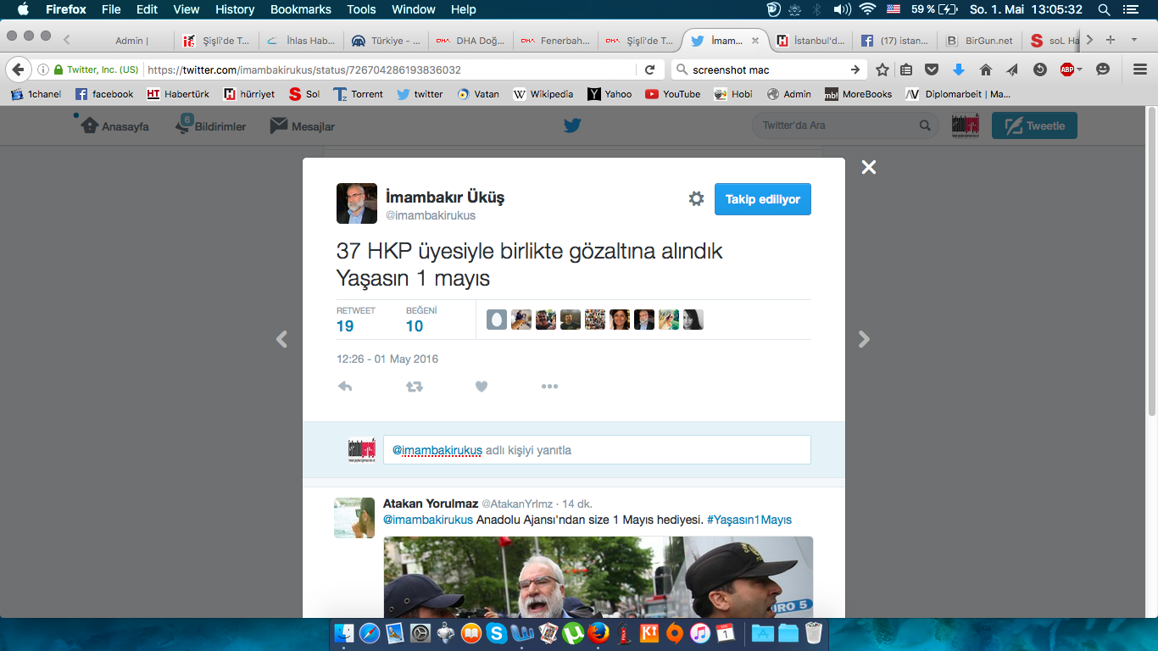
Task: Retweet the tweet using the retweet icon
Action: pos(414,387)
